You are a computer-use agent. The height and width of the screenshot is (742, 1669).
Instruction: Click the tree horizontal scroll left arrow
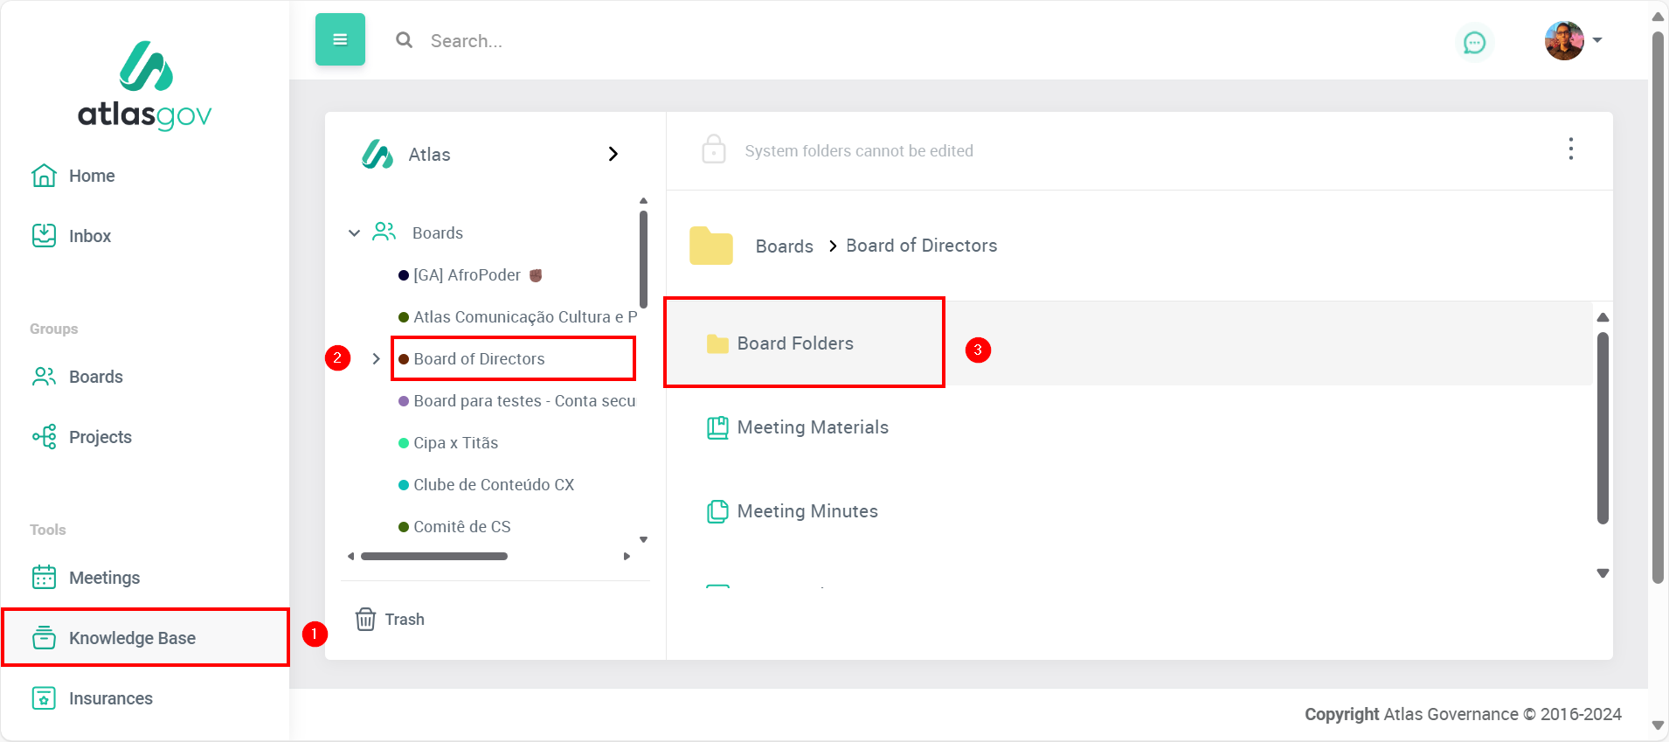coord(350,557)
